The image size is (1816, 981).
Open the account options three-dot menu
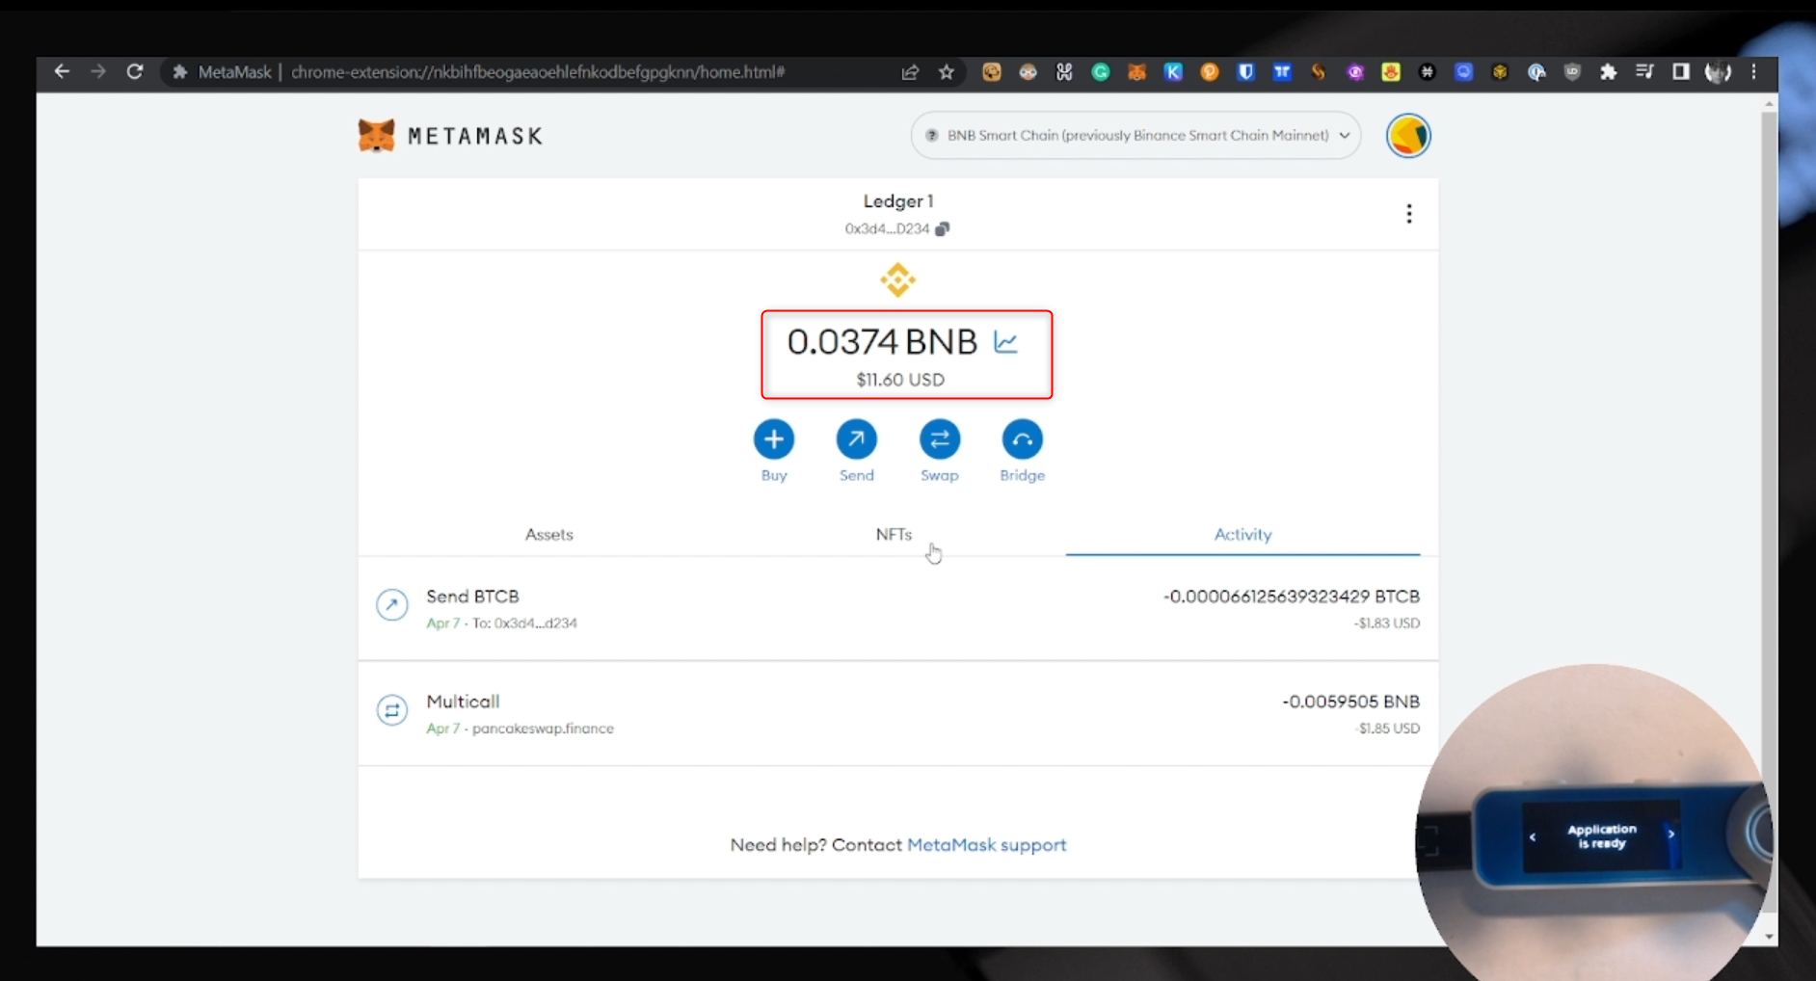tap(1408, 214)
